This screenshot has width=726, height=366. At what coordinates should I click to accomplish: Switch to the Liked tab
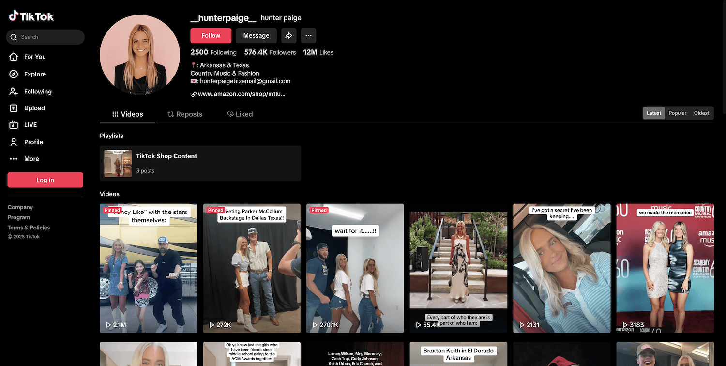240,114
